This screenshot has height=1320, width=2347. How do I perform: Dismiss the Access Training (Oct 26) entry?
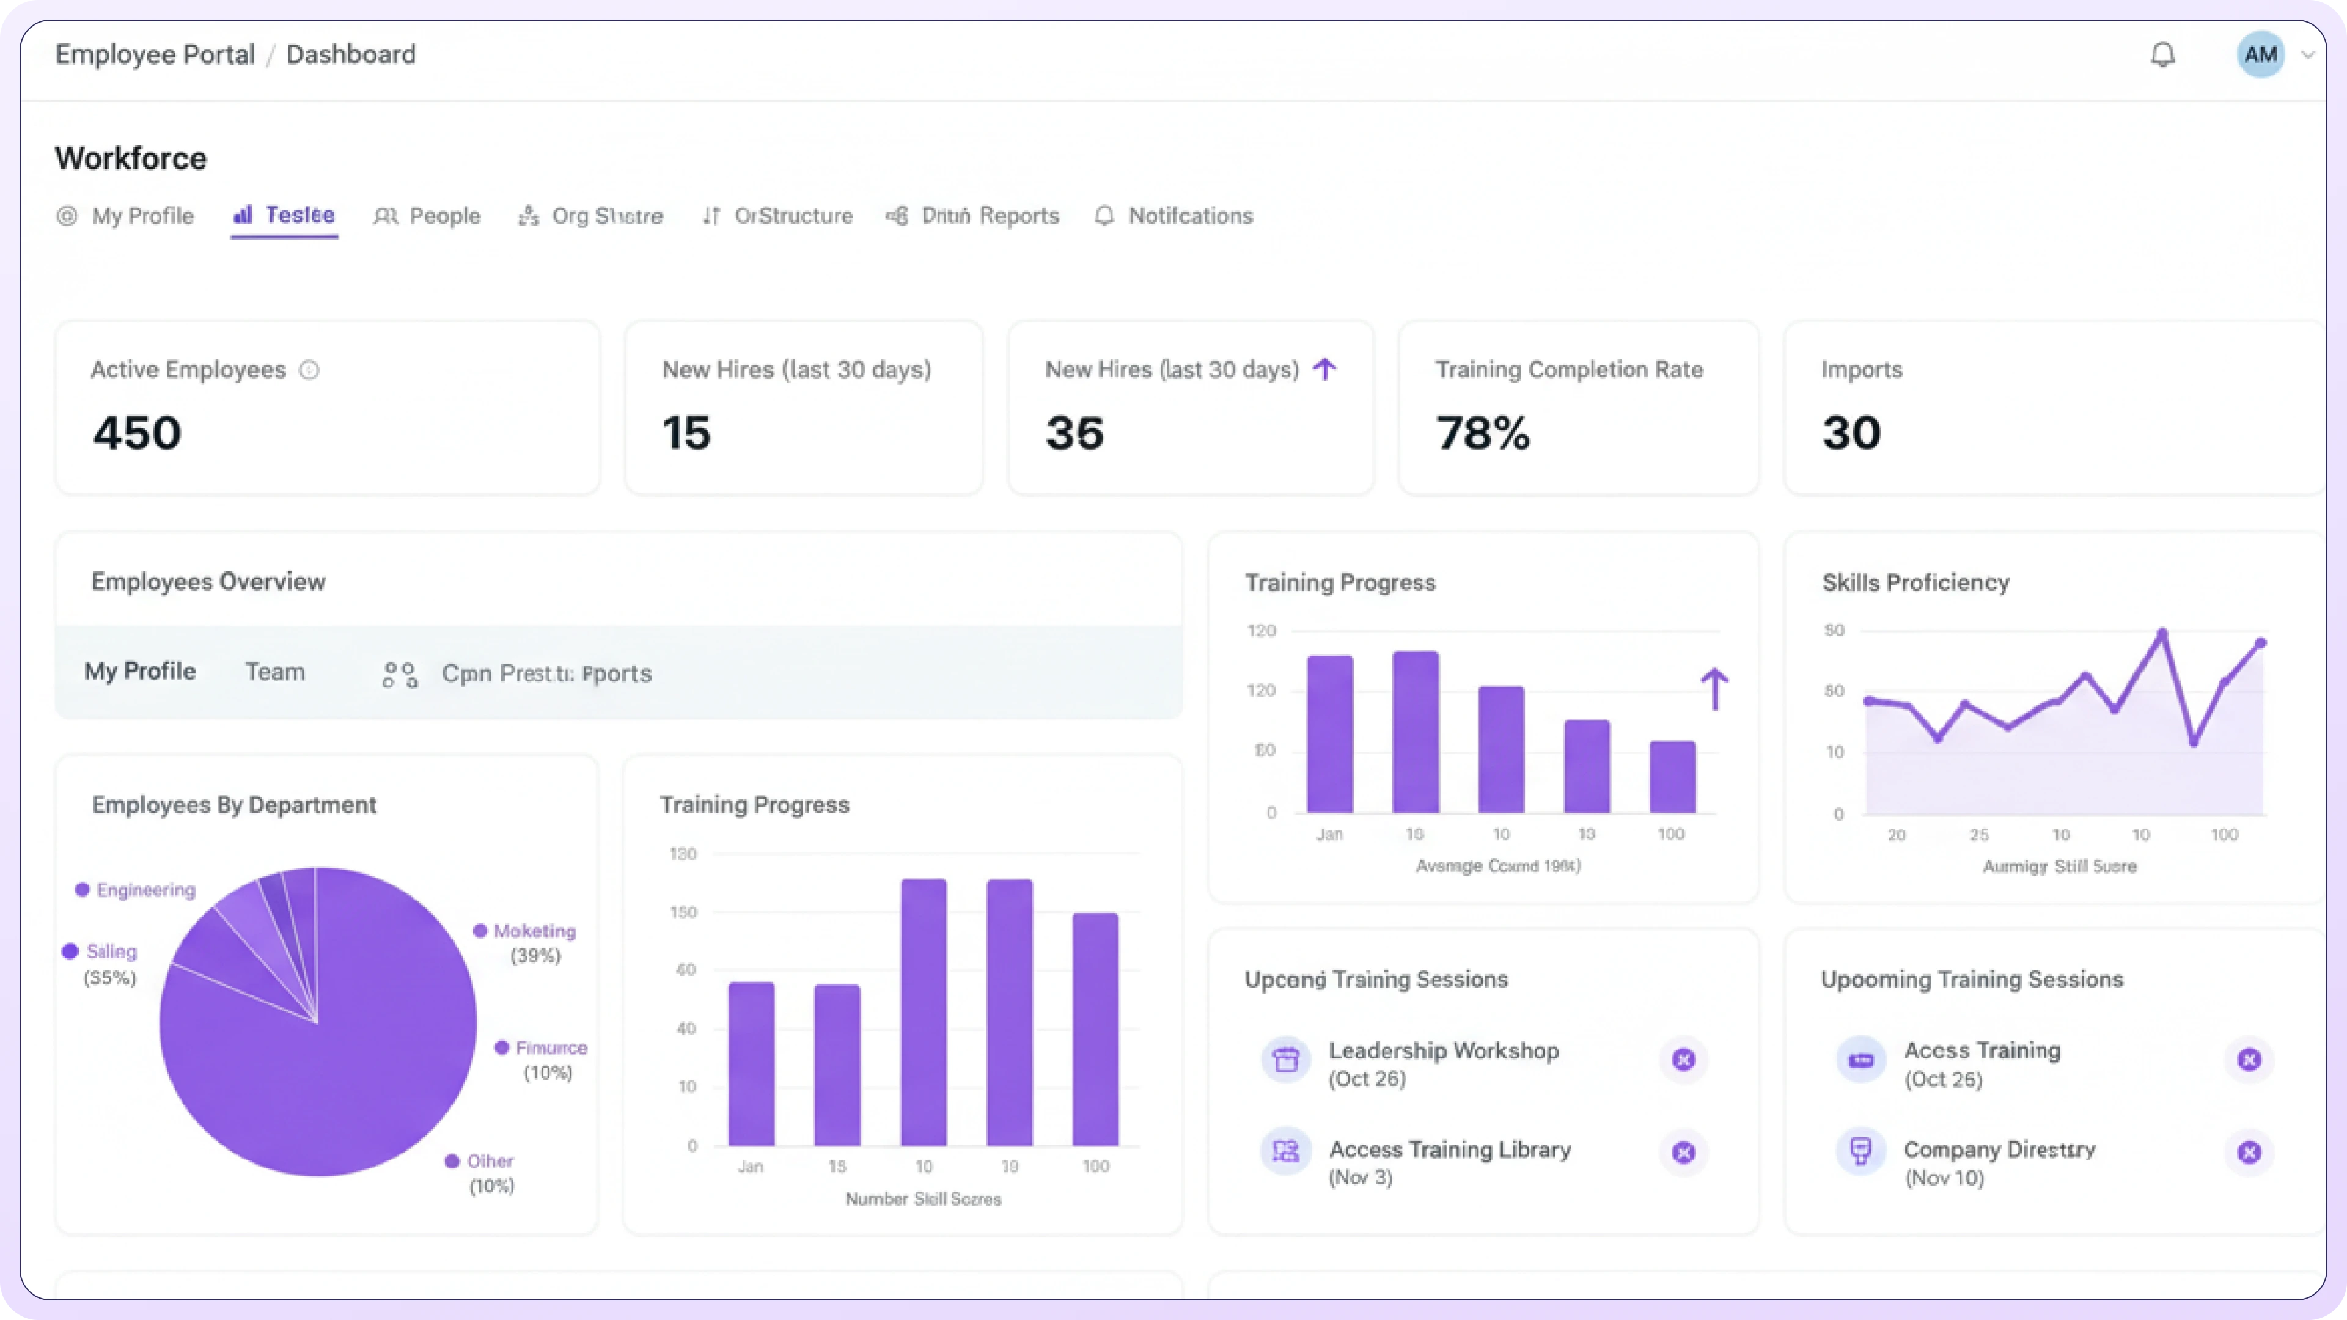click(2249, 1060)
